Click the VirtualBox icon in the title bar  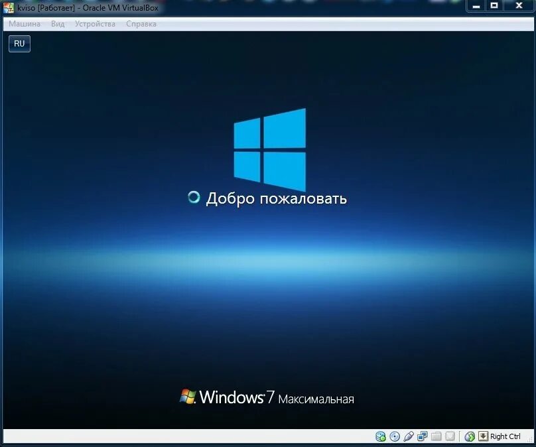(7, 6)
